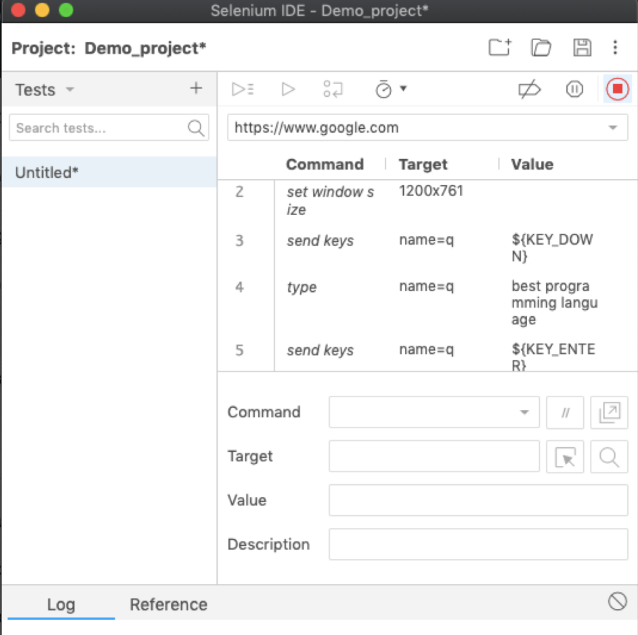Expand the base URL dropdown arrow
Viewport: 638px width, 635px height.
coord(613,128)
